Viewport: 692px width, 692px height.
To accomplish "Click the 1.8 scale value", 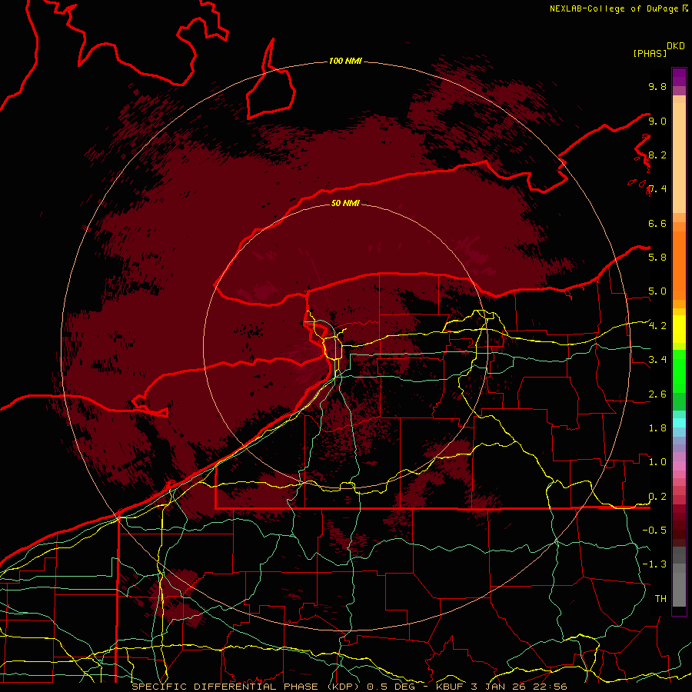I will click(657, 428).
